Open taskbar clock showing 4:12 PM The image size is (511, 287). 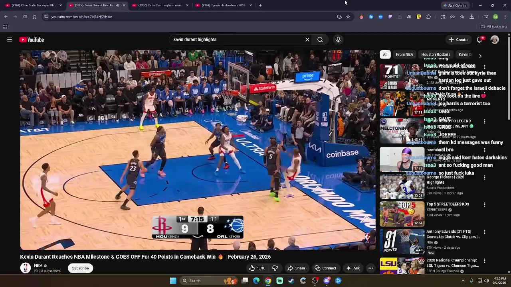(500, 281)
